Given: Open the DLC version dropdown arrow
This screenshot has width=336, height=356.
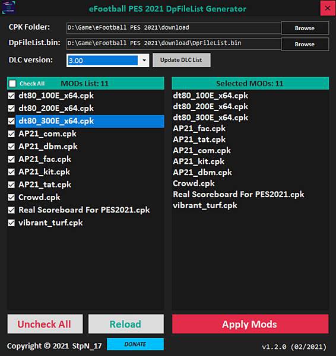Looking at the screenshot, I should click(x=144, y=61).
